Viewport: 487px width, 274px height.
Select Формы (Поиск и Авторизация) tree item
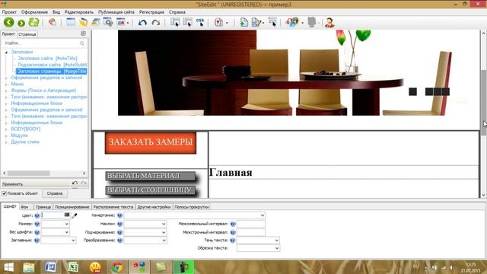(x=43, y=91)
